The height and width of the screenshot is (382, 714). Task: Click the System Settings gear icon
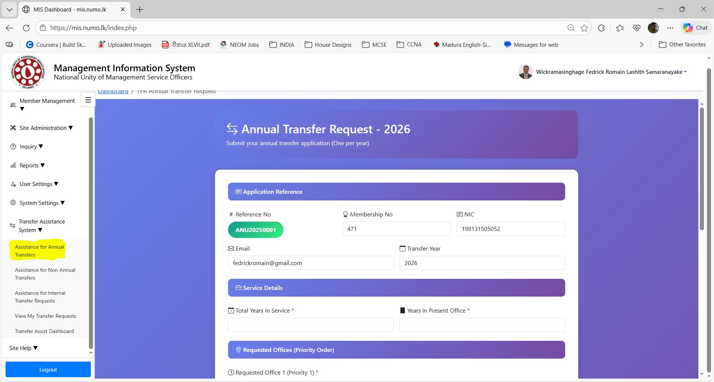[x=13, y=202]
